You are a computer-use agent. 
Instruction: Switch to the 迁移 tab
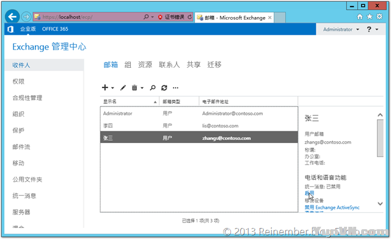pyautogui.click(x=214, y=65)
